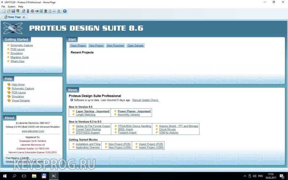This screenshot has width=288, height=180.
Task: Click the Open Project folder toolbar icon
Action: tap(9, 11)
